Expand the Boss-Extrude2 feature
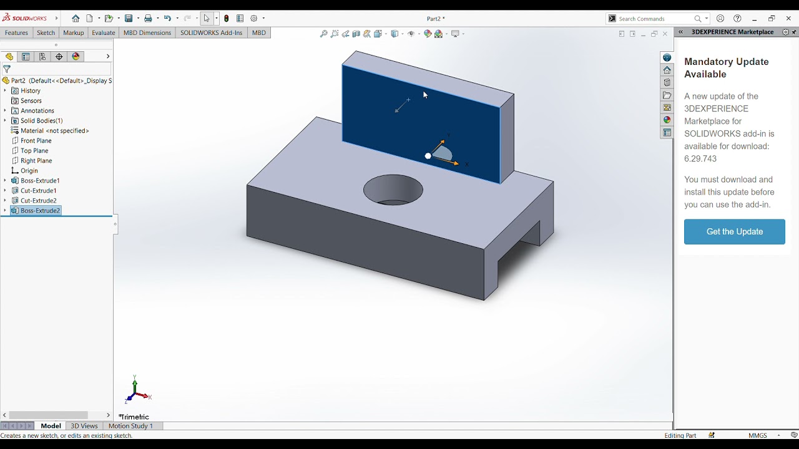Screen dimensions: 799x449 5,210
